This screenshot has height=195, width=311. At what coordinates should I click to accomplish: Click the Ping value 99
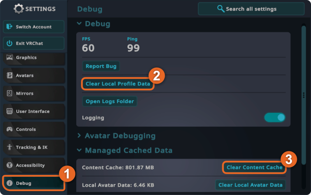(133, 48)
